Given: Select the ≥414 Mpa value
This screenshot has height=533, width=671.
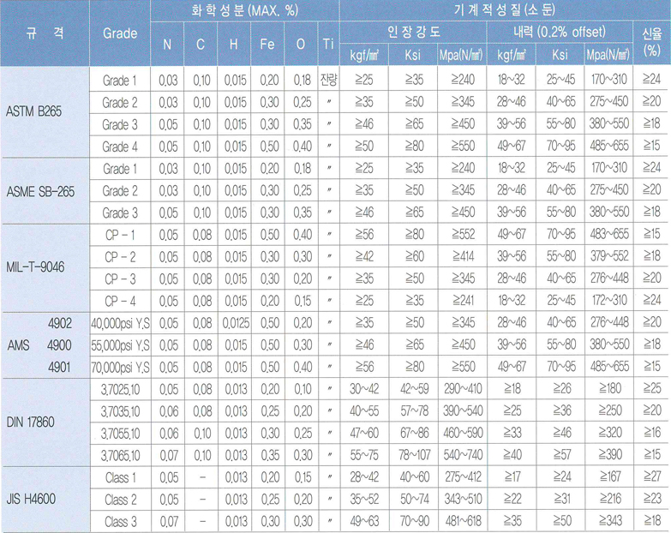Looking at the screenshot, I should [464, 257].
